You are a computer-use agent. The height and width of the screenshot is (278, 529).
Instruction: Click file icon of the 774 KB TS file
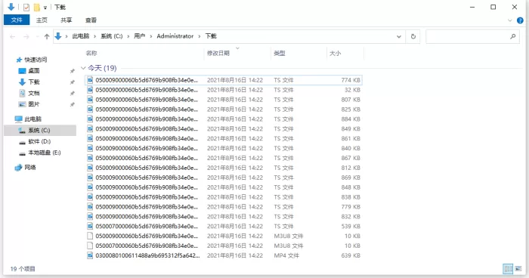[x=90, y=80]
